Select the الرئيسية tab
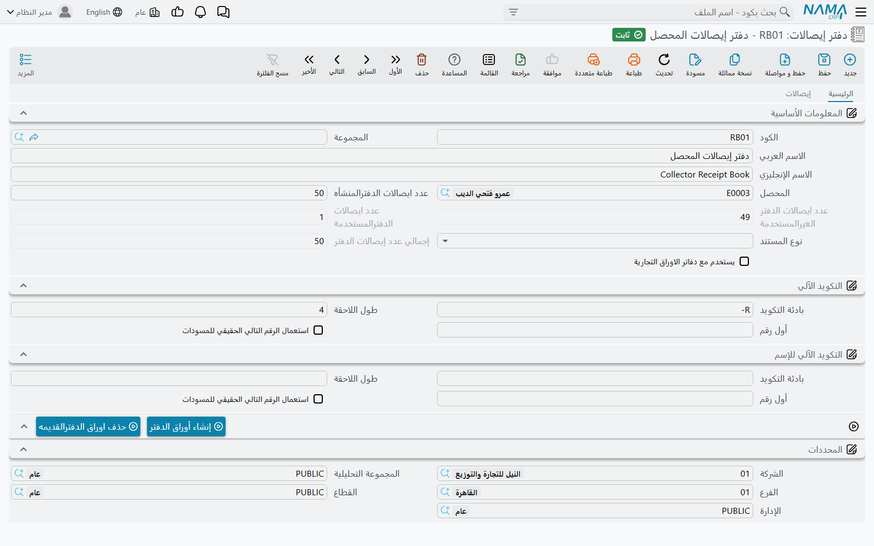The height and width of the screenshot is (546, 874). [841, 94]
